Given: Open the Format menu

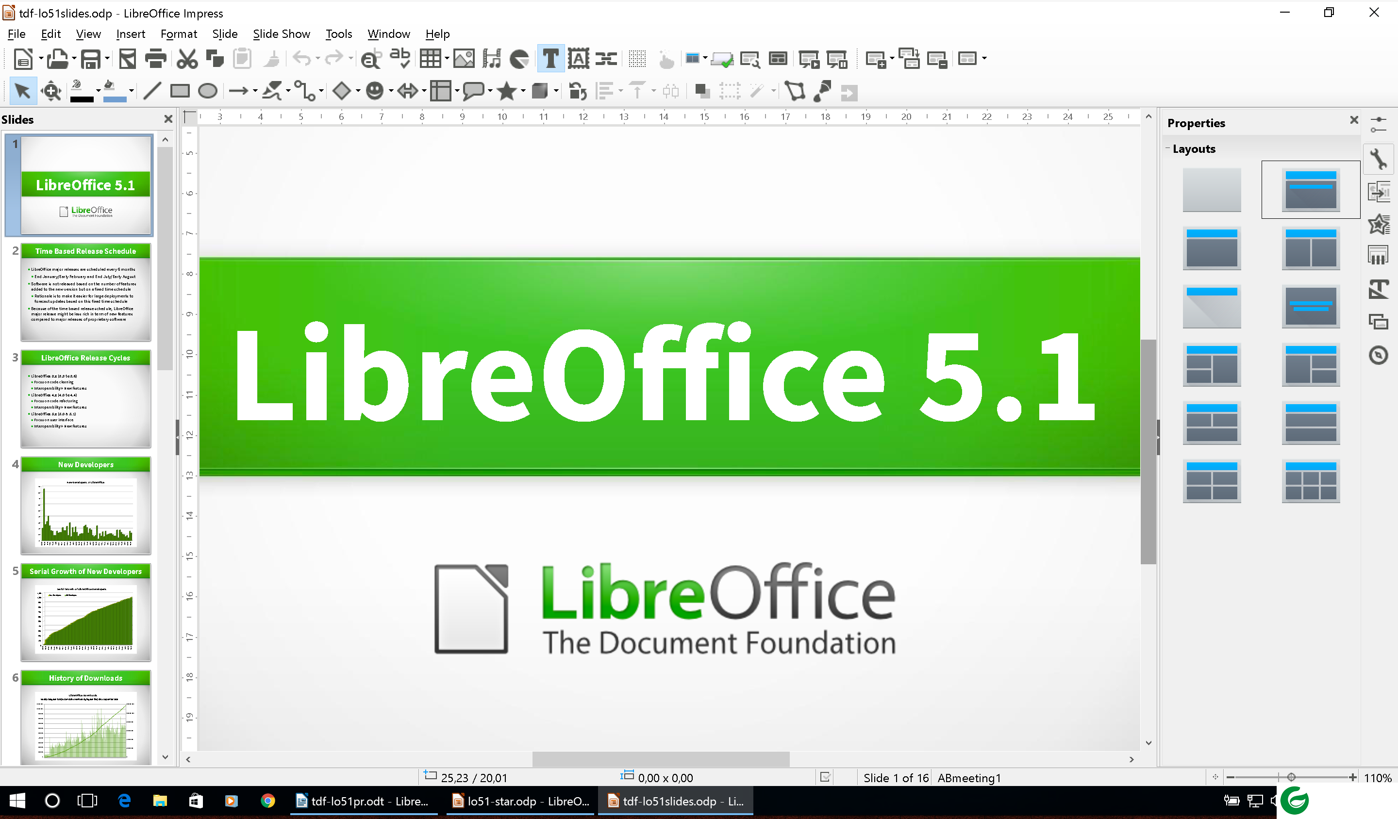Looking at the screenshot, I should tap(179, 34).
